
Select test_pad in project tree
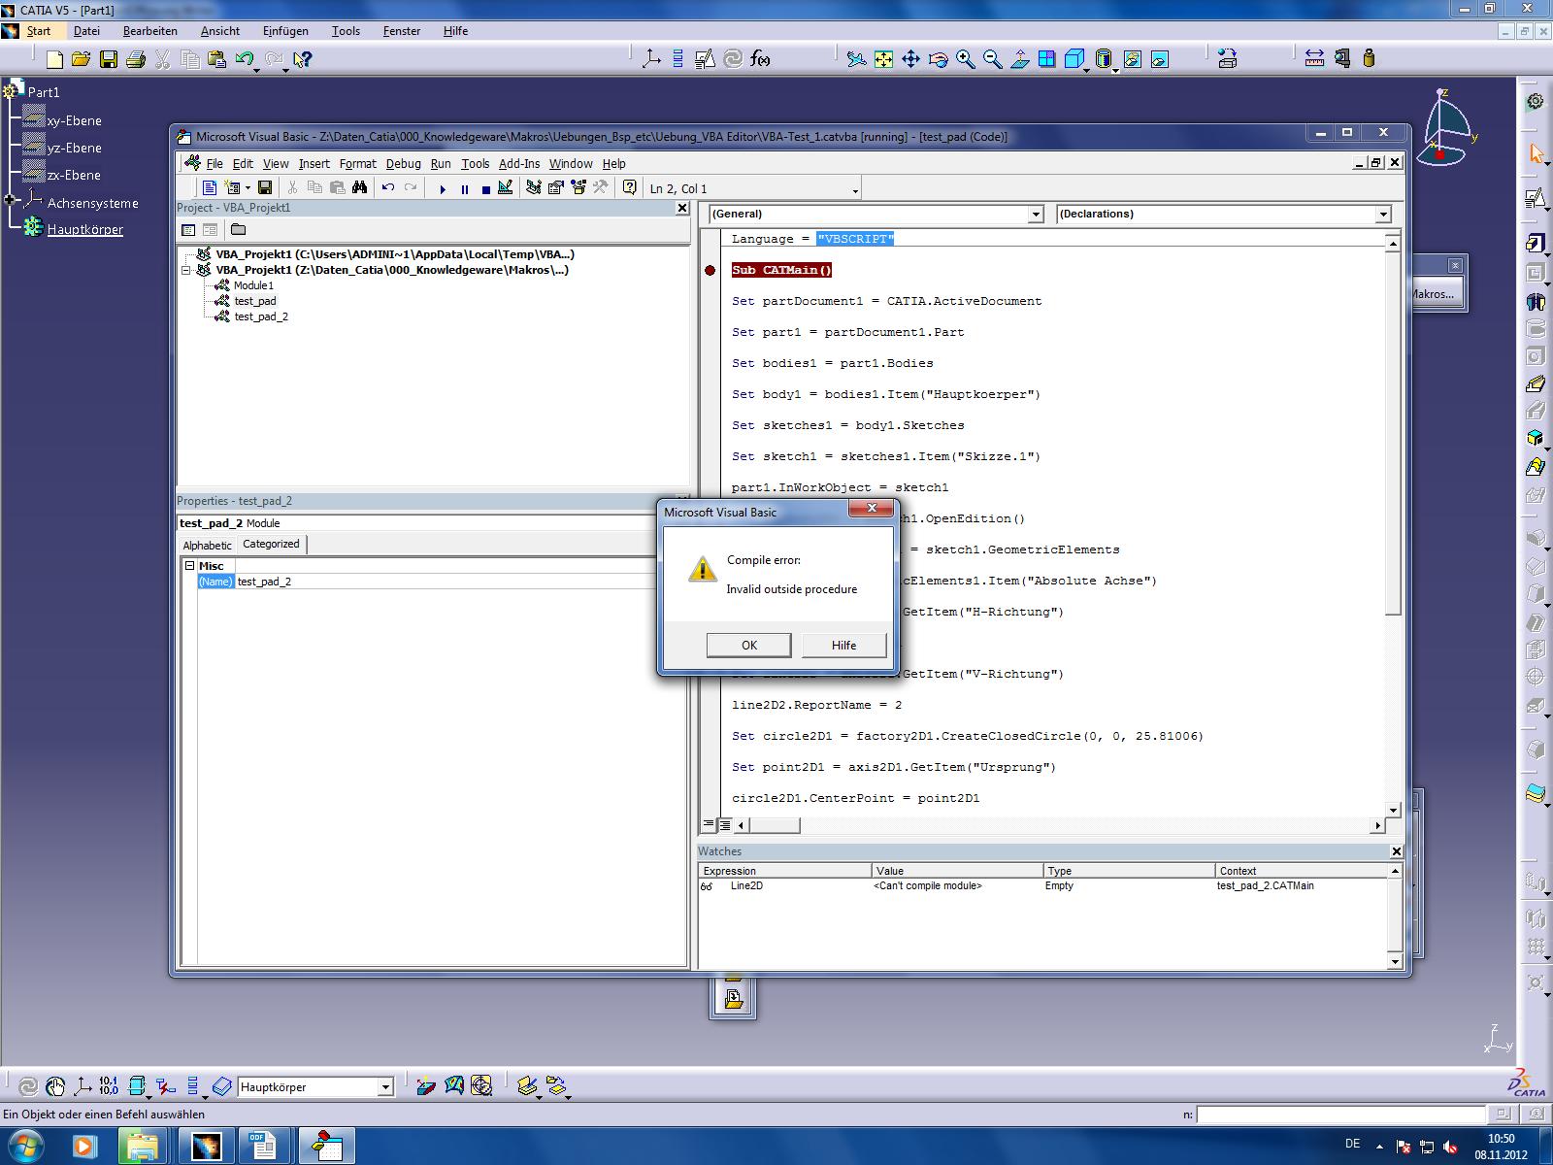point(255,301)
